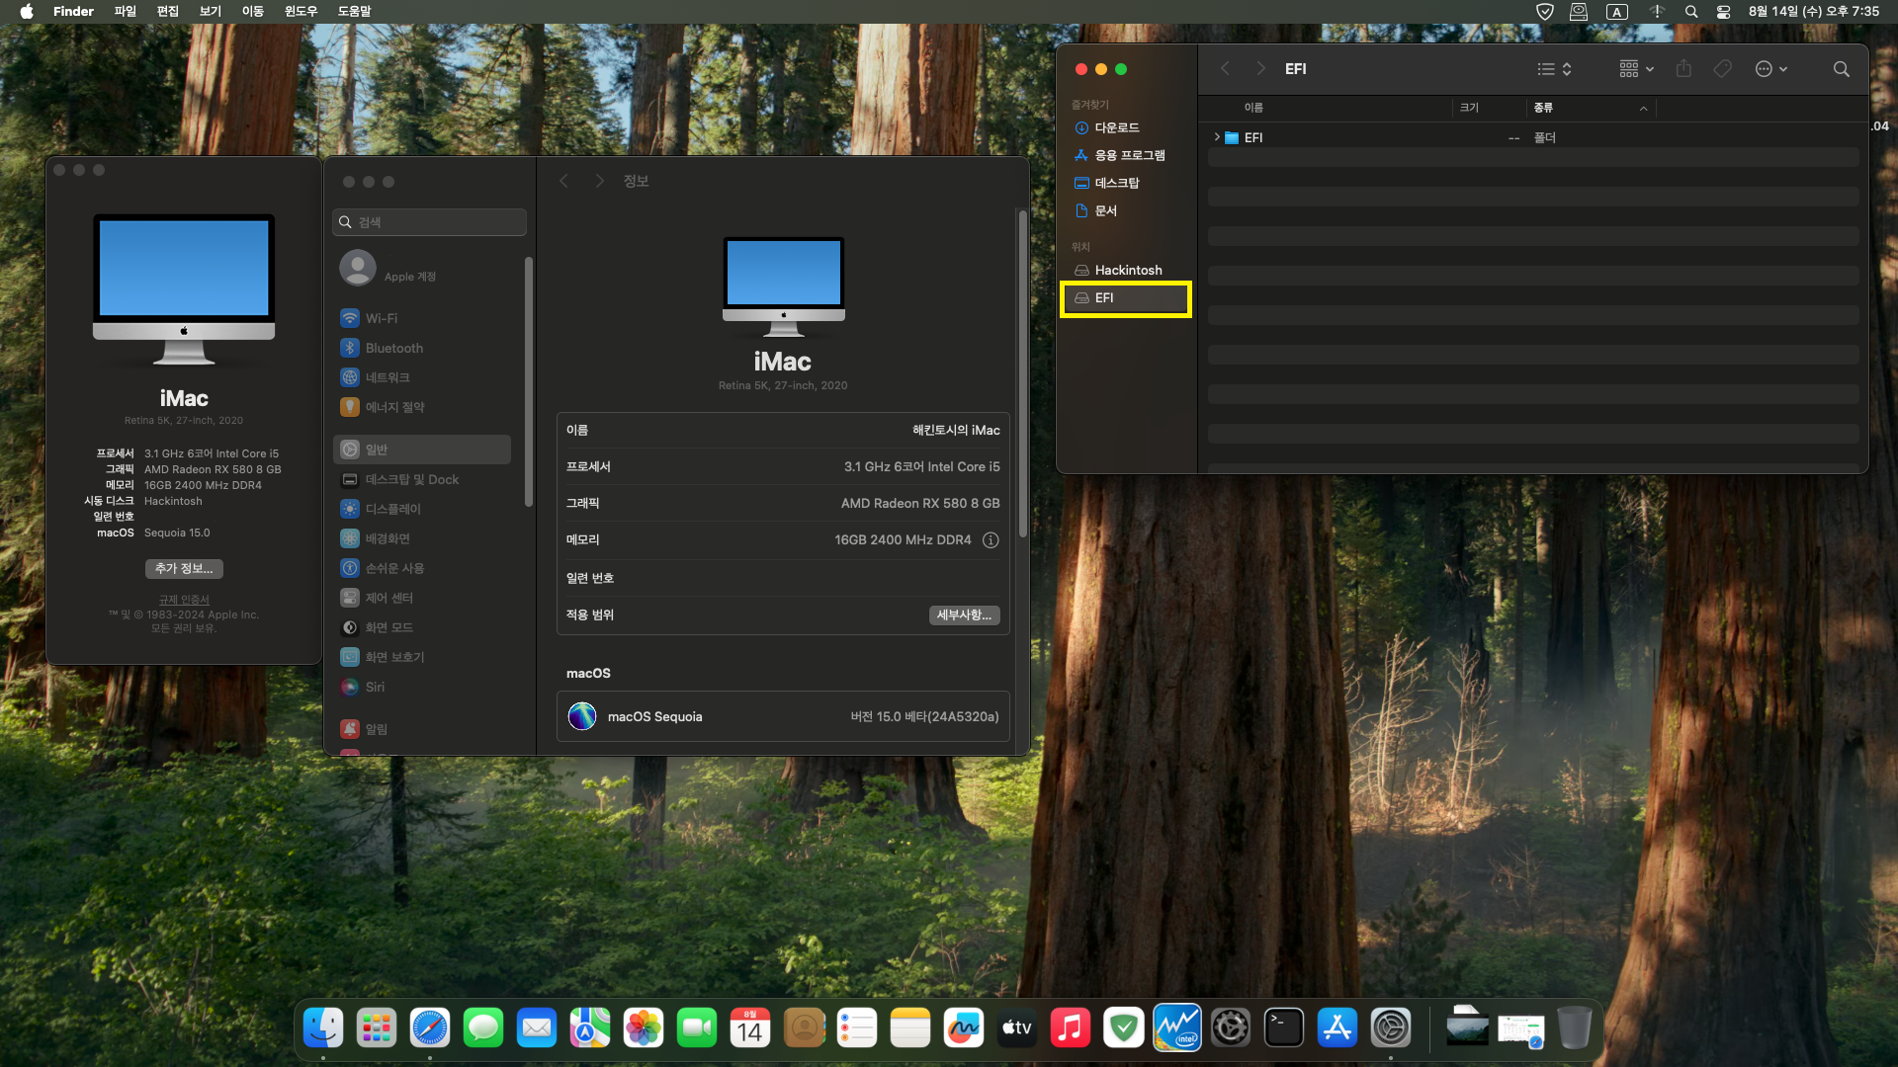
Task: Open Finder view mode dropdown
Action: tap(1554, 69)
